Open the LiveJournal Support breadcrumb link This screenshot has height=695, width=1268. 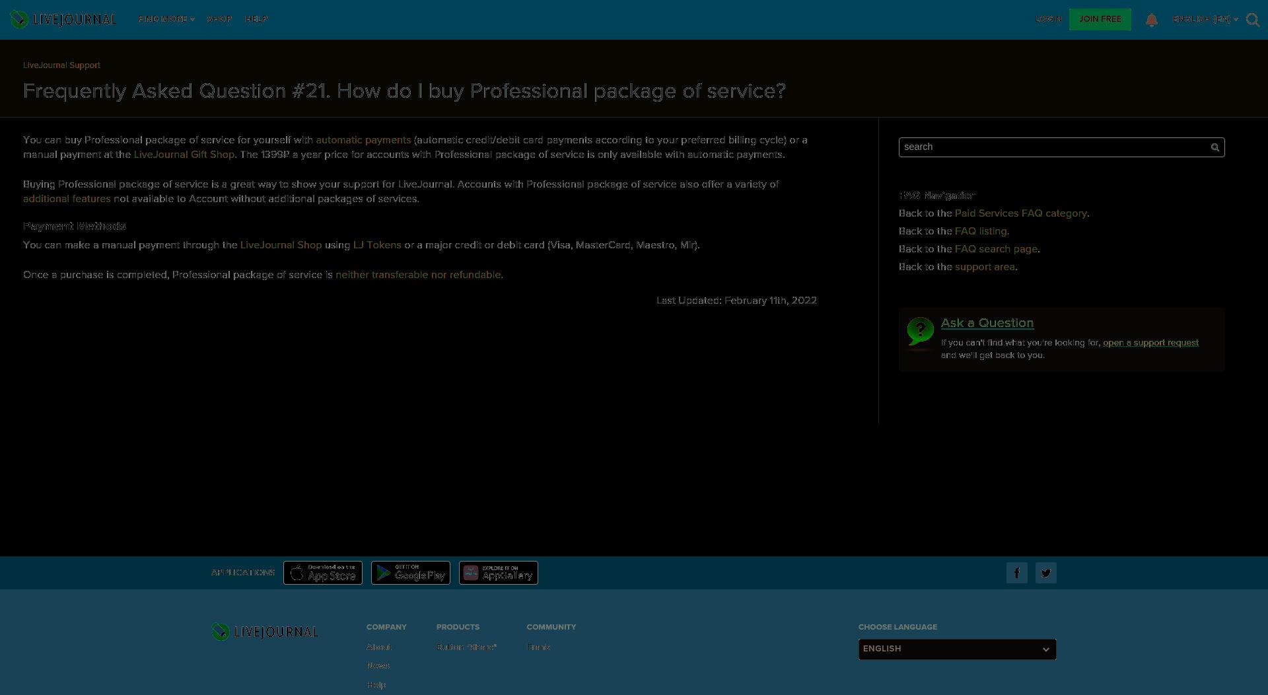tap(61, 65)
